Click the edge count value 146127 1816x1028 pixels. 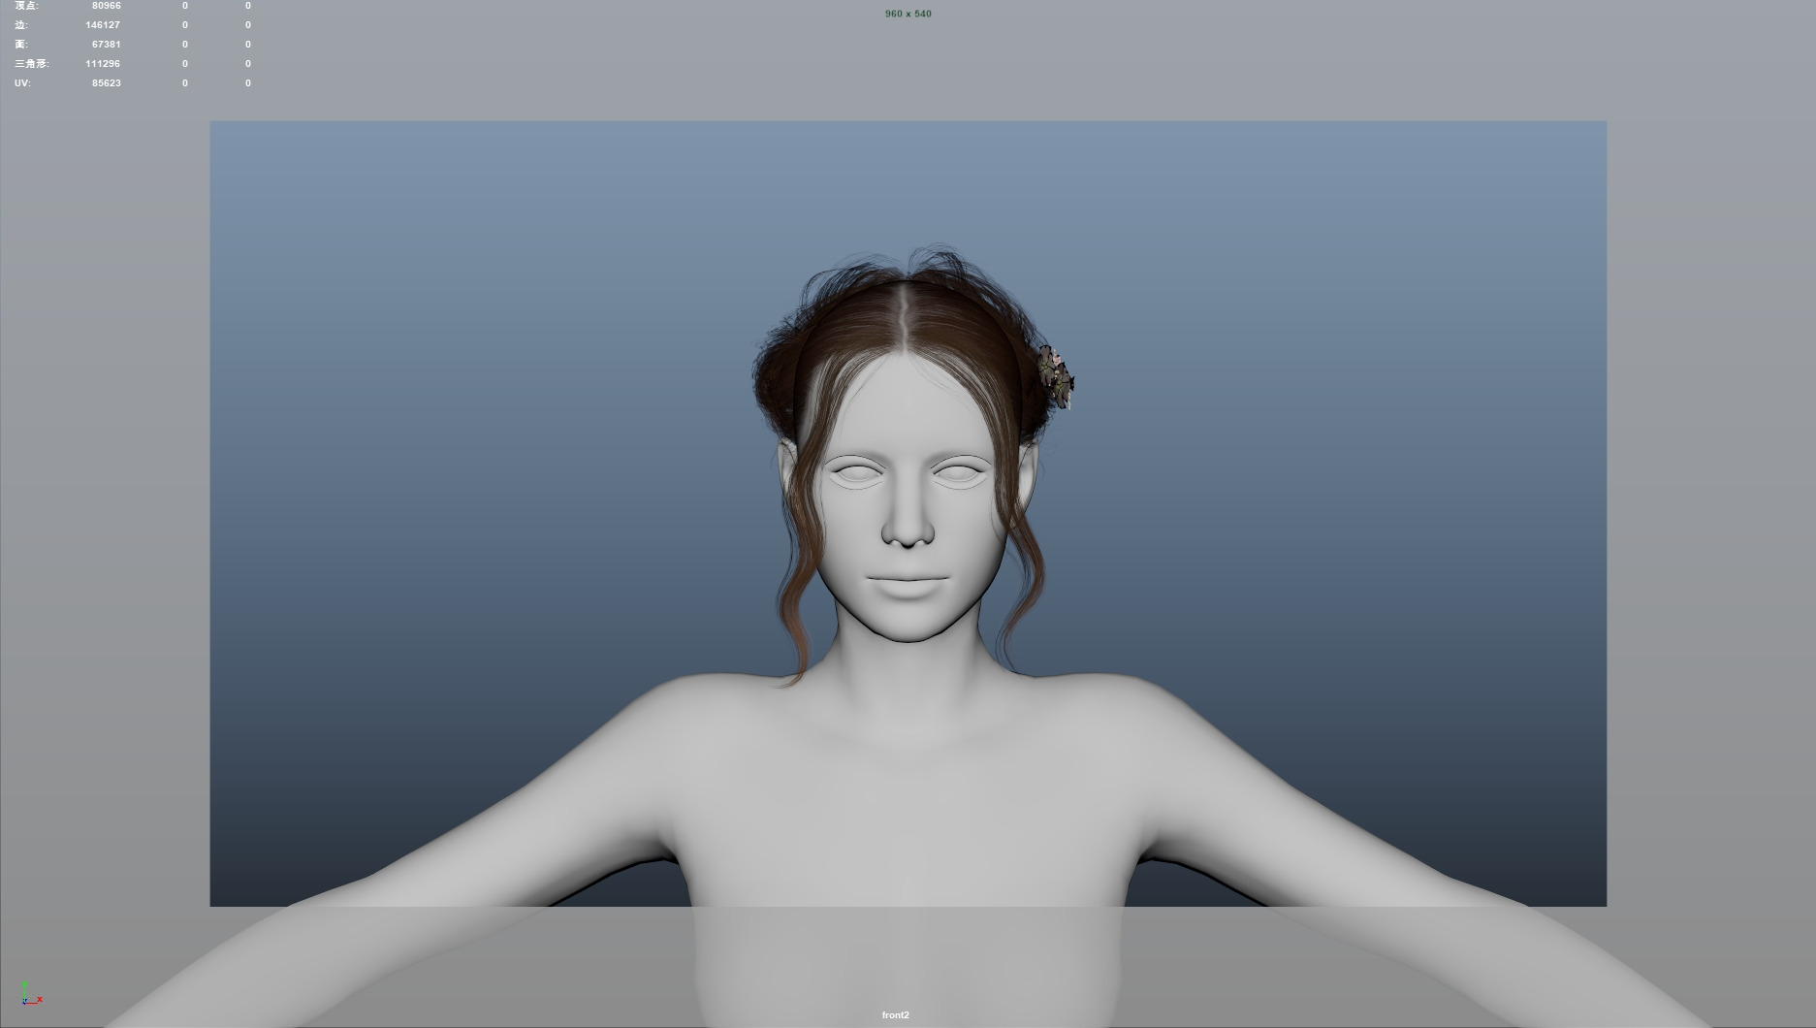103,25
